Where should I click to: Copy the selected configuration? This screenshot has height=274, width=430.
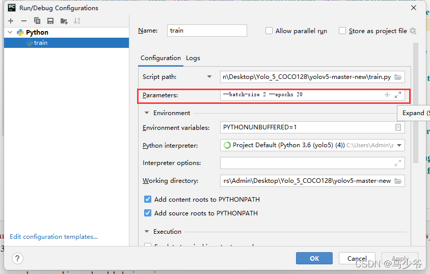pyautogui.click(x=37, y=21)
